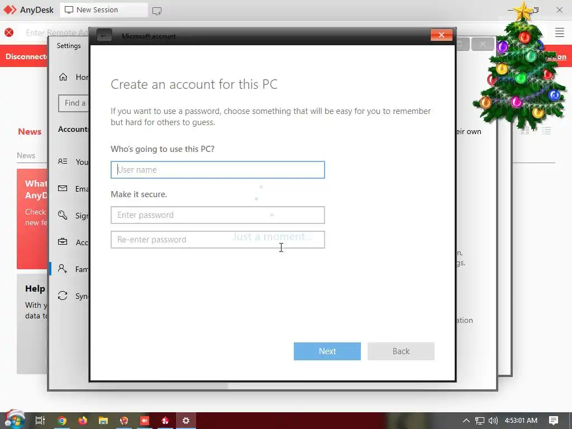Viewport: 572px width, 429px height.
Task: Click the Disconnect label in AnyDesk bar
Action: point(26,56)
